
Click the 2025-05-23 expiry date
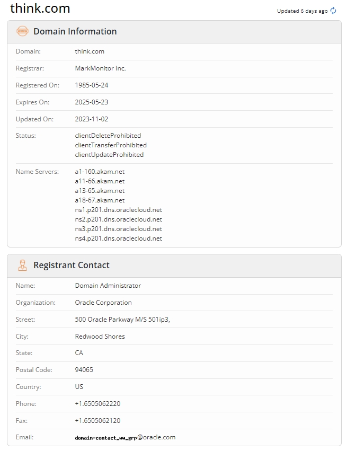[92, 102]
